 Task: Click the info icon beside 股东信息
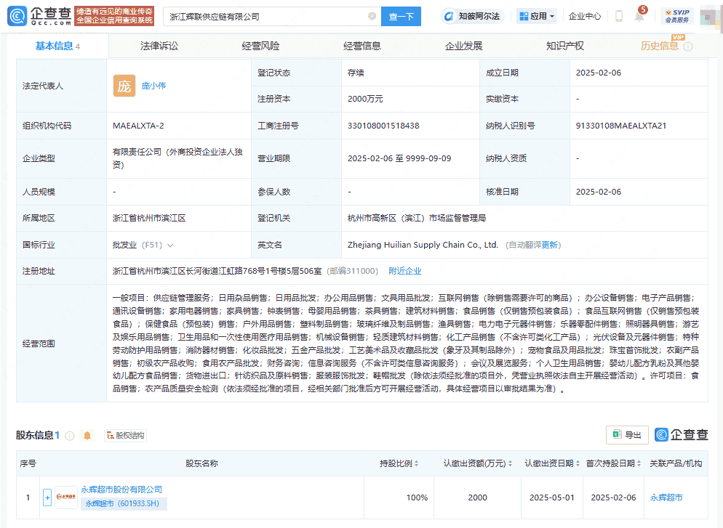coord(69,435)
